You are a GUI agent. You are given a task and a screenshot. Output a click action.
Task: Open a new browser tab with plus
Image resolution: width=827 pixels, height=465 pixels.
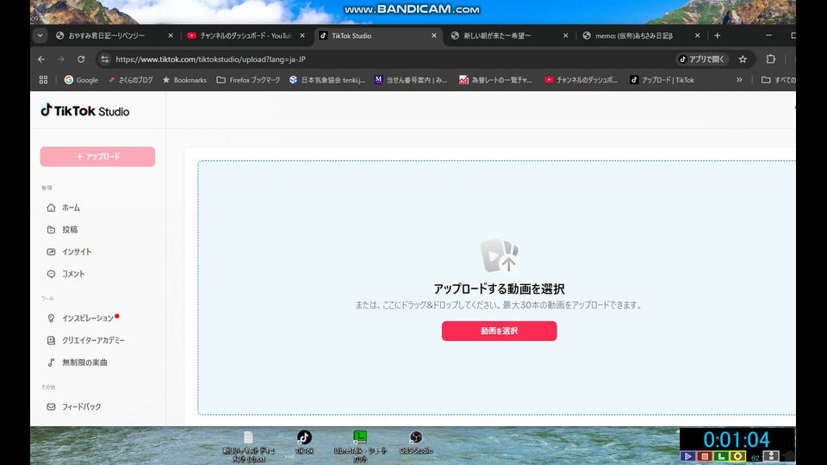pyautogui.click(x=718, y=36)
